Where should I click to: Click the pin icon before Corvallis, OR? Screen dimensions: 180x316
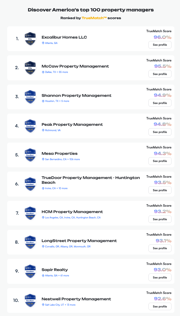tap(43, 247)
